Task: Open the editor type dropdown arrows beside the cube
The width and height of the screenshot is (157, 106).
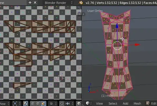Action: tap(91, 103)
